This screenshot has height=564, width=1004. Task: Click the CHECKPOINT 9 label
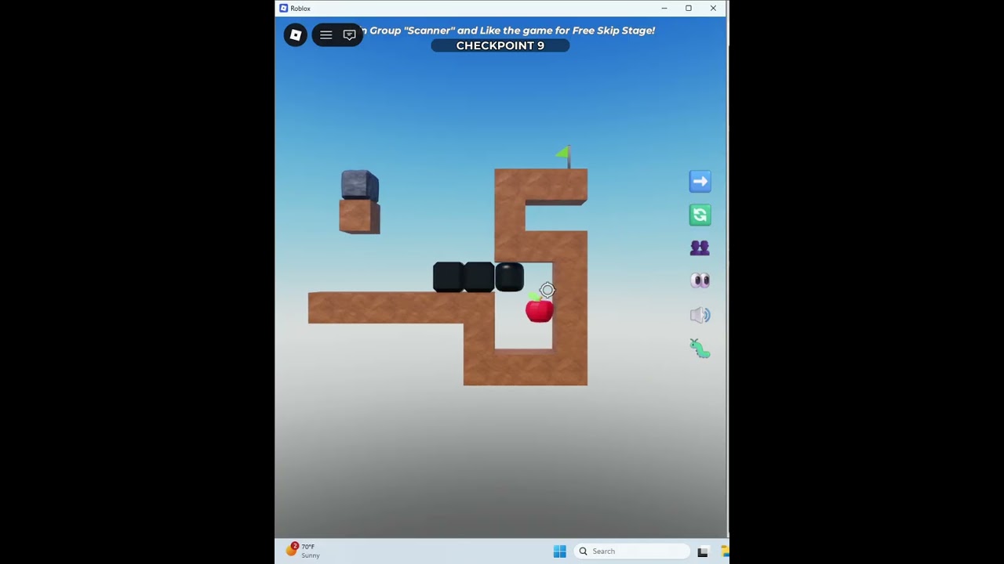coord(500,45)
